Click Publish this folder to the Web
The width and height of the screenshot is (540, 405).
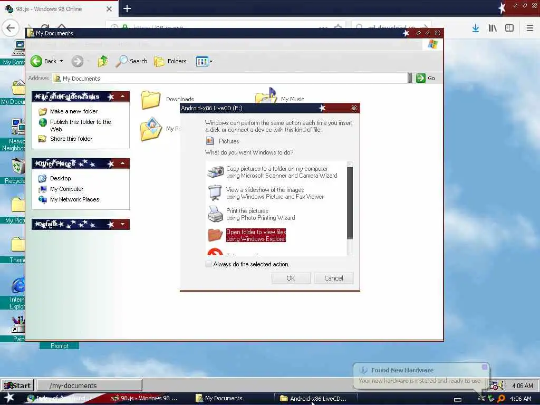[80, 126]
